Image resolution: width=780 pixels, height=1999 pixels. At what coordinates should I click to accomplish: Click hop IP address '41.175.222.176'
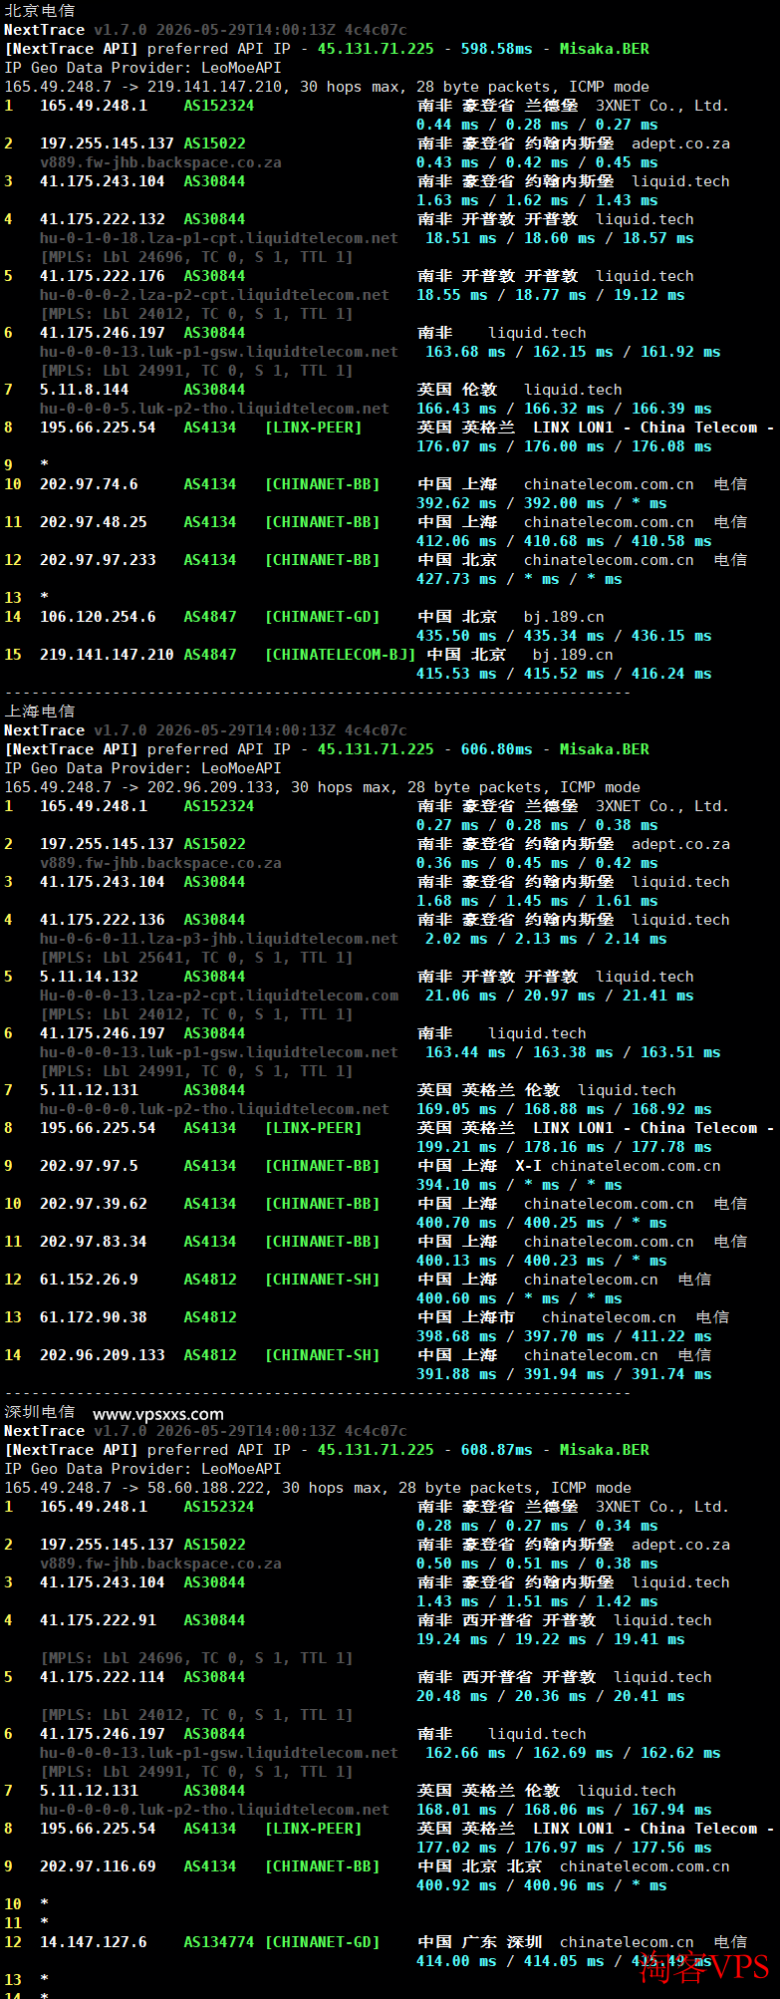pyautogui.click(x=103, y=276)
